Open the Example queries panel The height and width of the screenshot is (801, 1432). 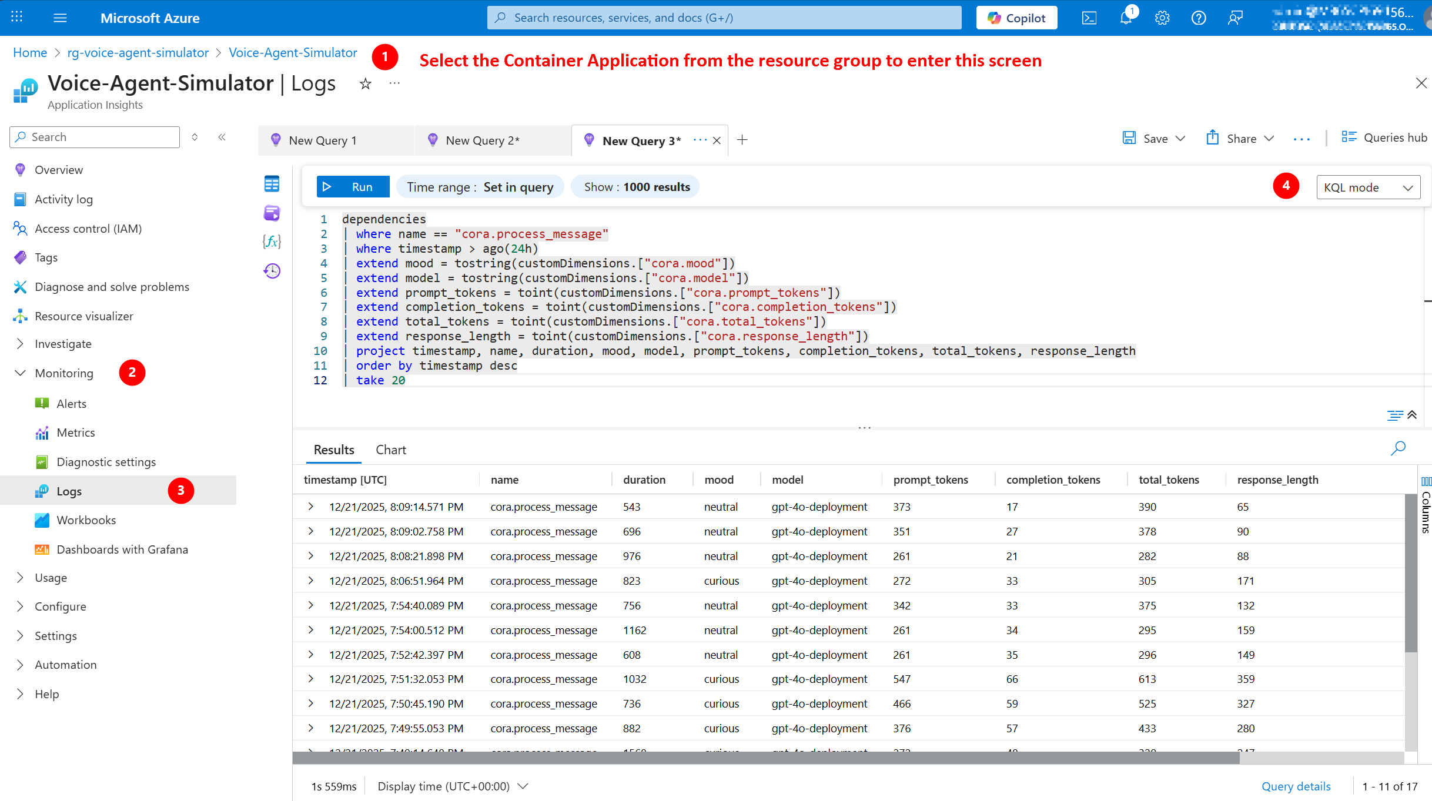(x=272, y=213)
